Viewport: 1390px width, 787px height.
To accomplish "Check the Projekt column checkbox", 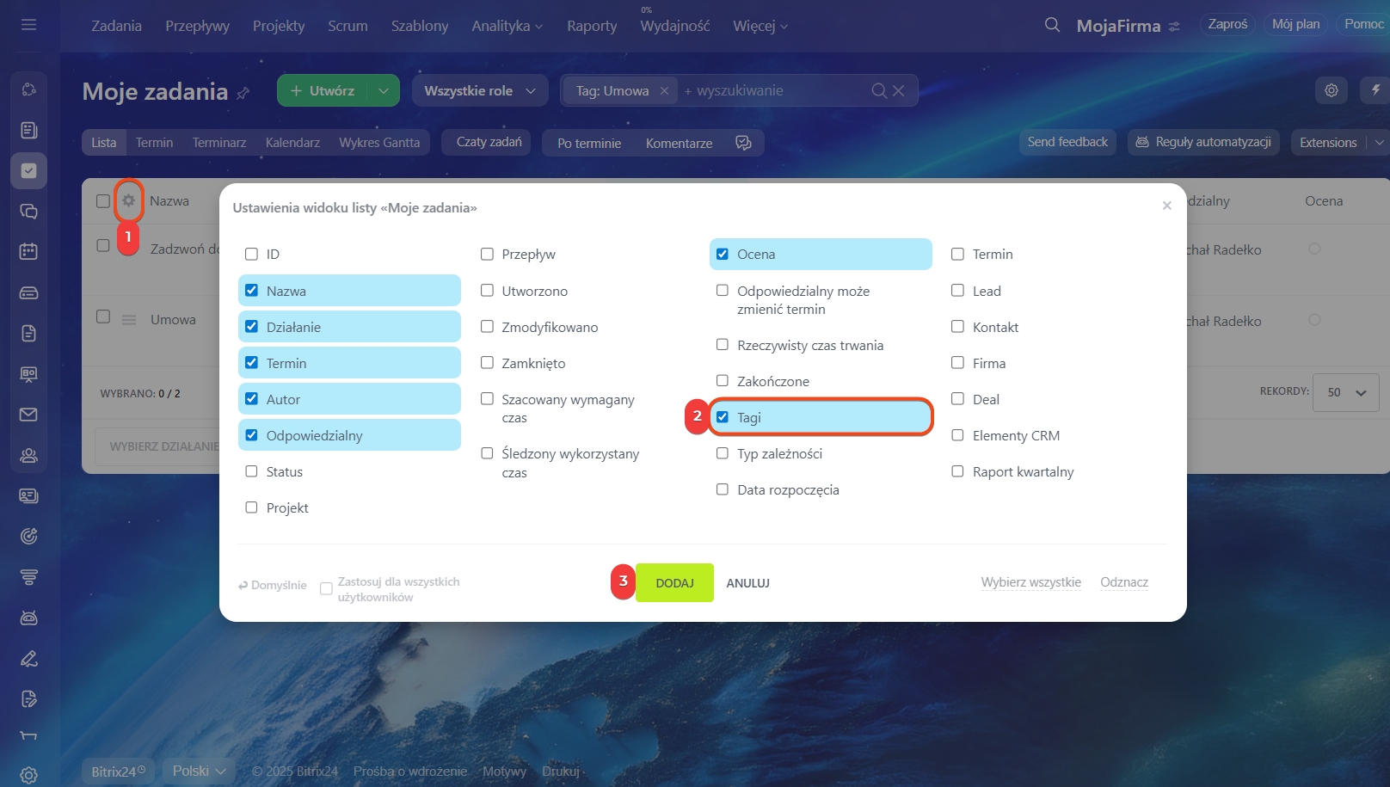I will [251, 507].
